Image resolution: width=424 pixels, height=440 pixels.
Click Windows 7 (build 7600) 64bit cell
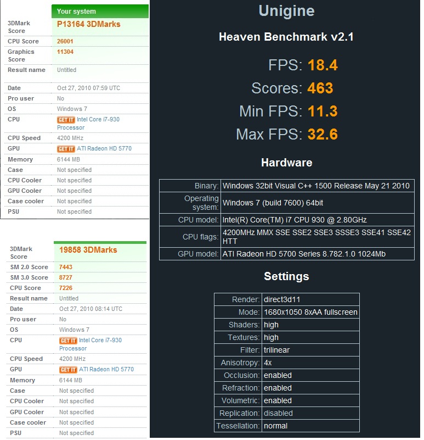click(x=318, y=203)
